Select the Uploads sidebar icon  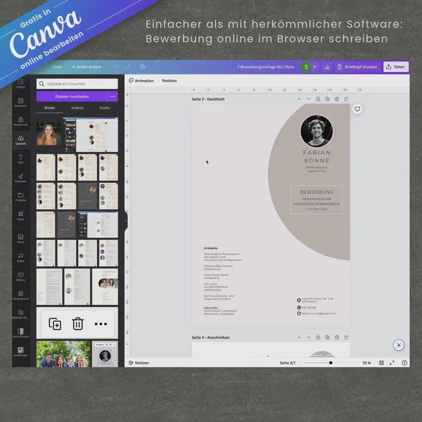tap(21, 140)
